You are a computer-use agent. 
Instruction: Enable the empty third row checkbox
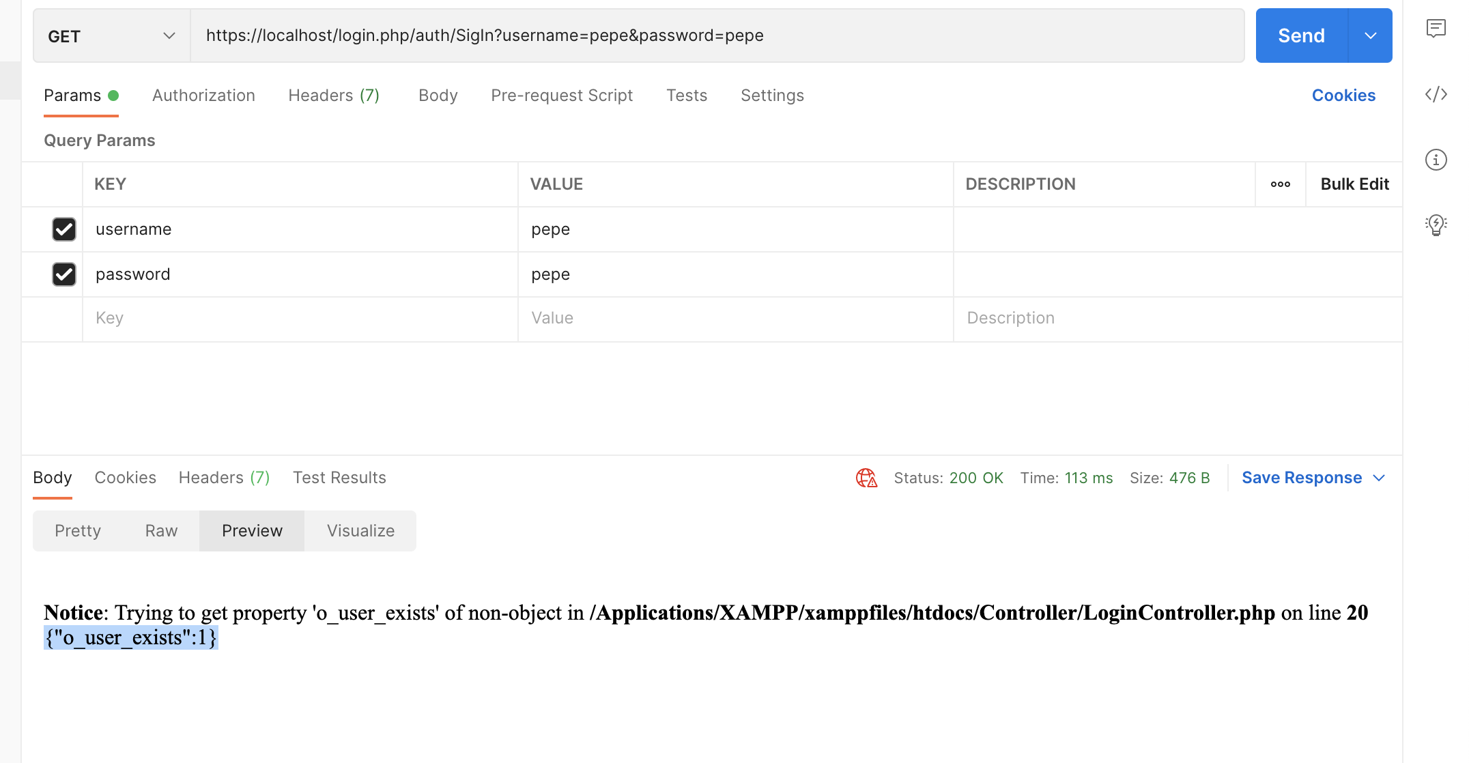tap(63, 317)
